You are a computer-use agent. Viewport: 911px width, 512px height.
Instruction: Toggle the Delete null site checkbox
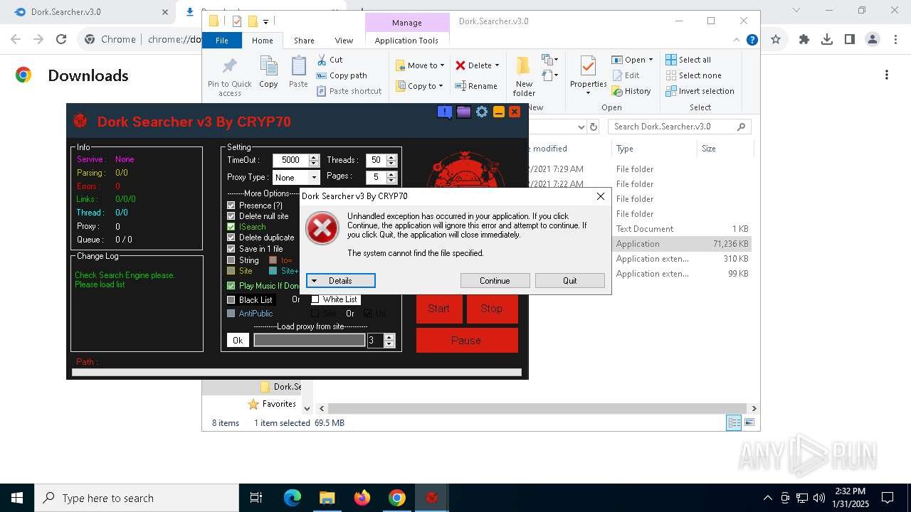(231, 215)
